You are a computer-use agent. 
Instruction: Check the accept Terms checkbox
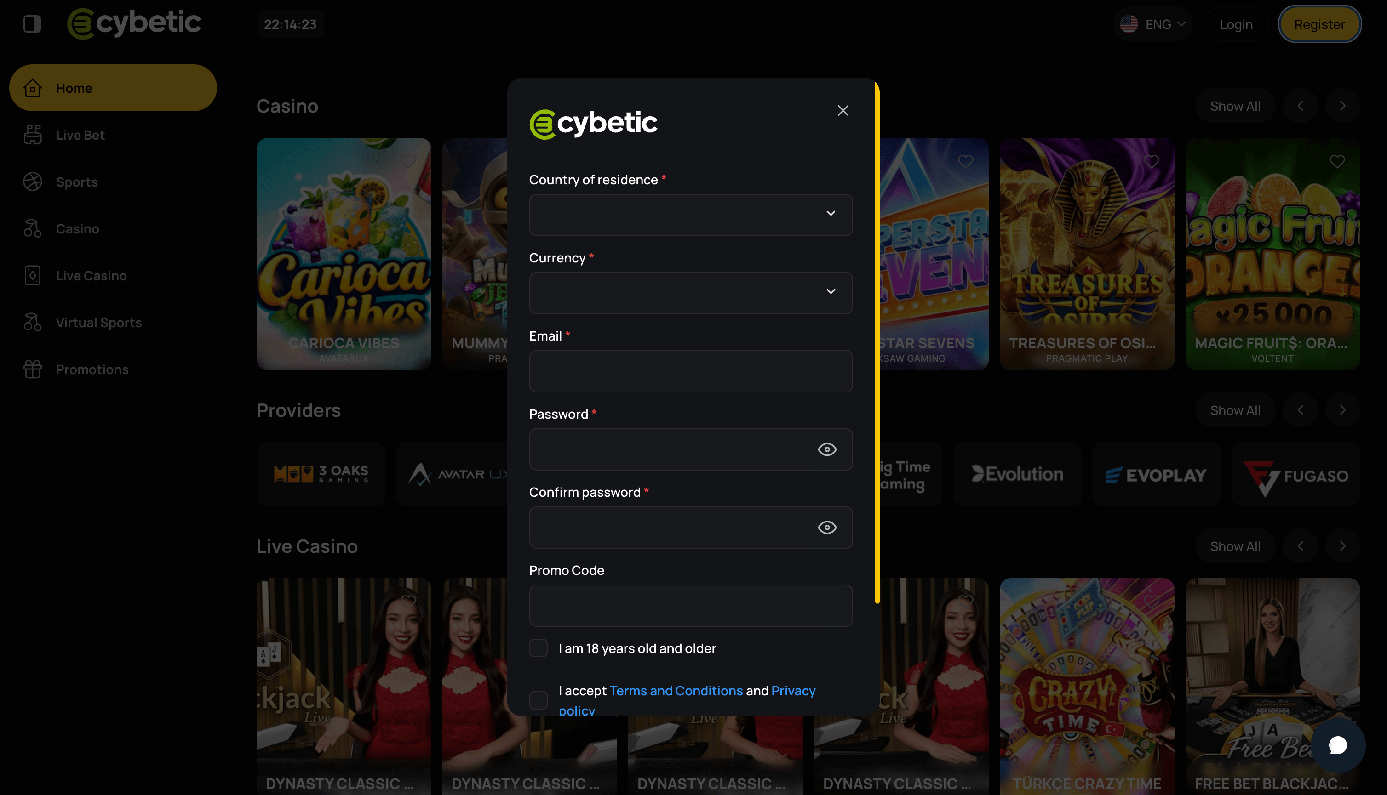(x=539, y=700)
